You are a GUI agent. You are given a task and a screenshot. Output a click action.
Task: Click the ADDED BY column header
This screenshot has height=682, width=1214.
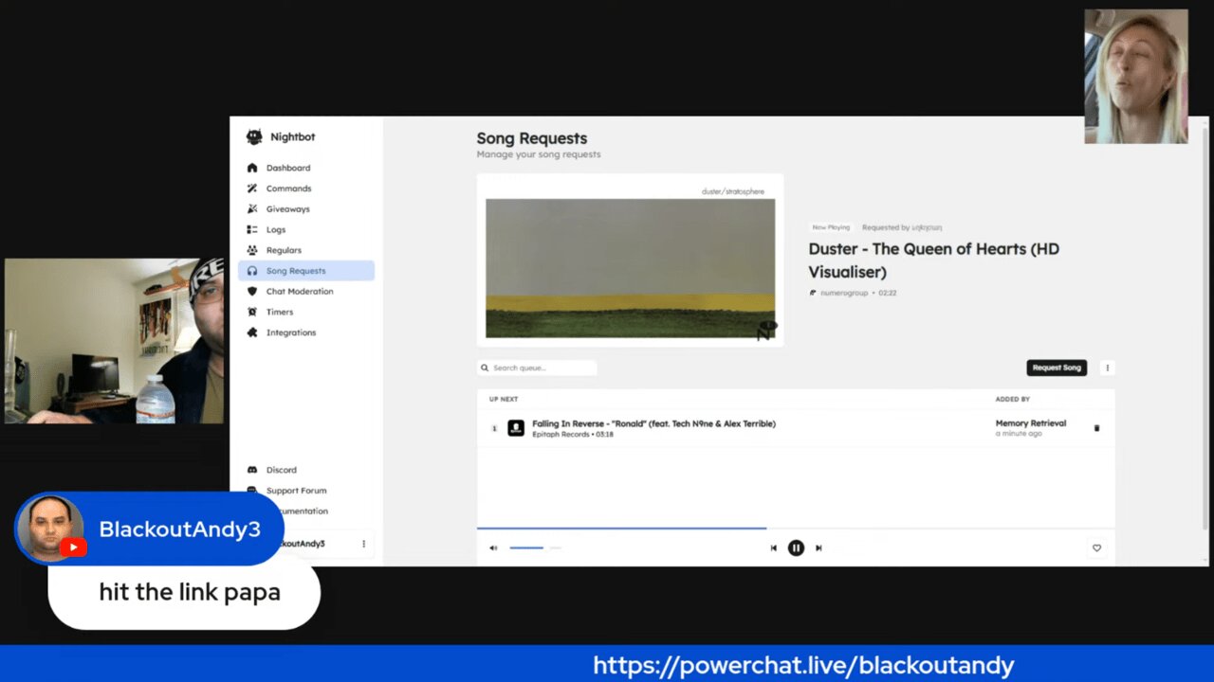[x=1013, y=399]
